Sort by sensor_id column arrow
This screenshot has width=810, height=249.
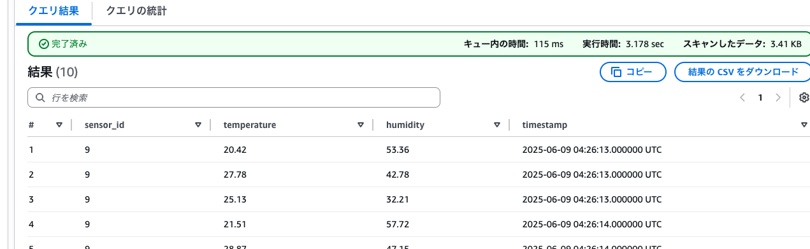click(198, 125)
